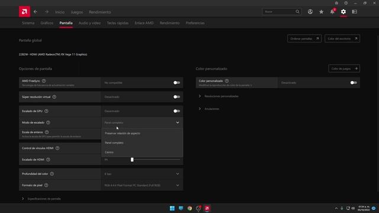The height and width of the screenshot is (213, 379).
Task: Switch to Enlace AMD tab
Action: click(x=144, y=23)
